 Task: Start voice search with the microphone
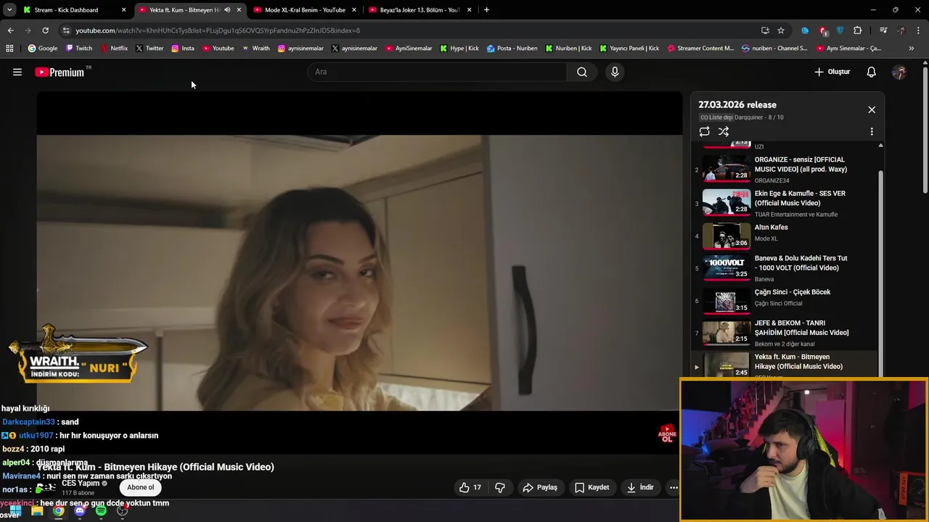tap(615, 72)
